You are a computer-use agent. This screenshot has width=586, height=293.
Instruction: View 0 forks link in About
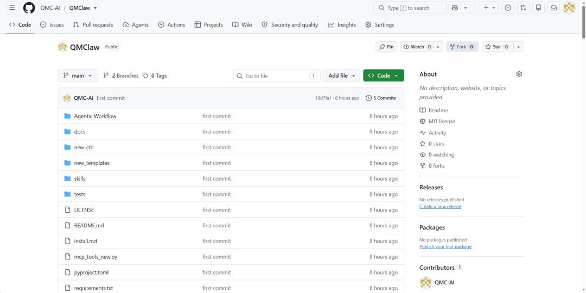pyautogui.click(x=432, y=165)
